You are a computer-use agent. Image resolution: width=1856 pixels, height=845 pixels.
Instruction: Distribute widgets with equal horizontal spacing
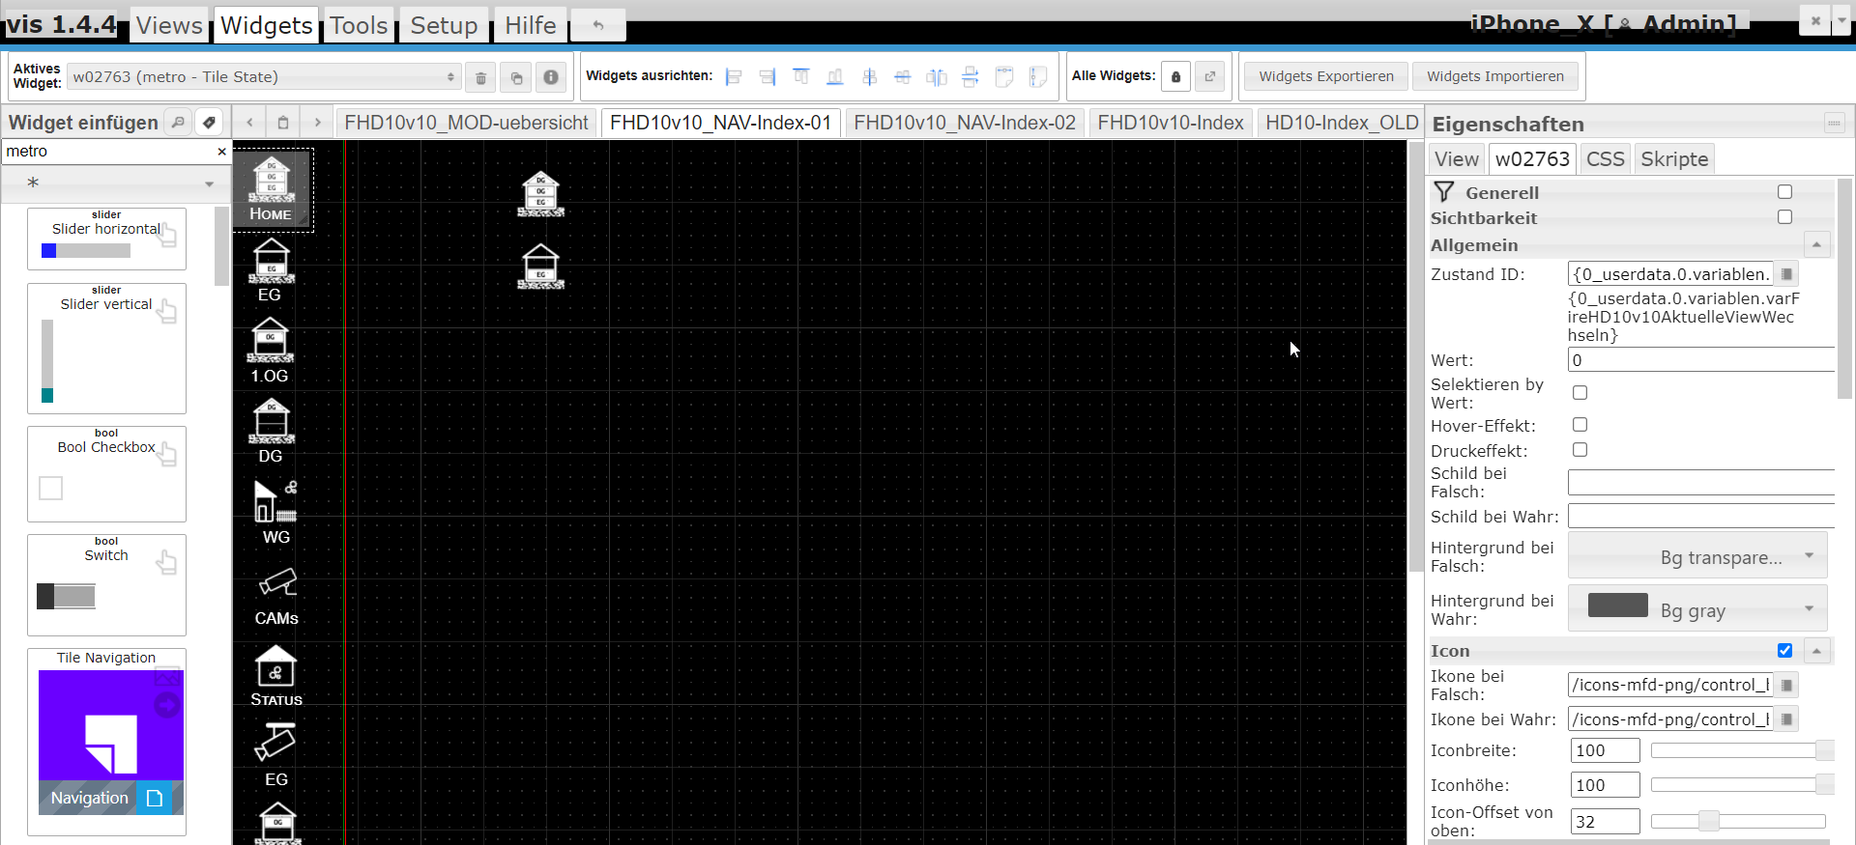[937, 76]
